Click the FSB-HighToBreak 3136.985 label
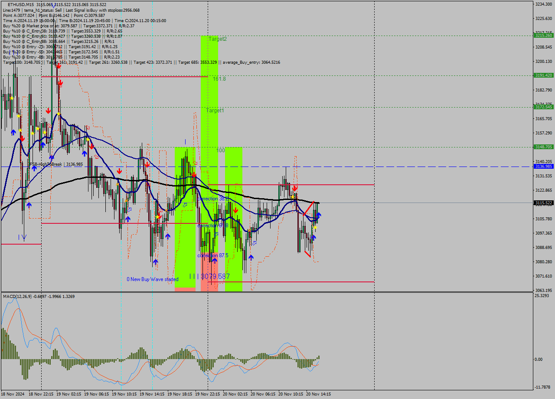The height and width of the screenshot is (399, 555). [x=55, y=164]
